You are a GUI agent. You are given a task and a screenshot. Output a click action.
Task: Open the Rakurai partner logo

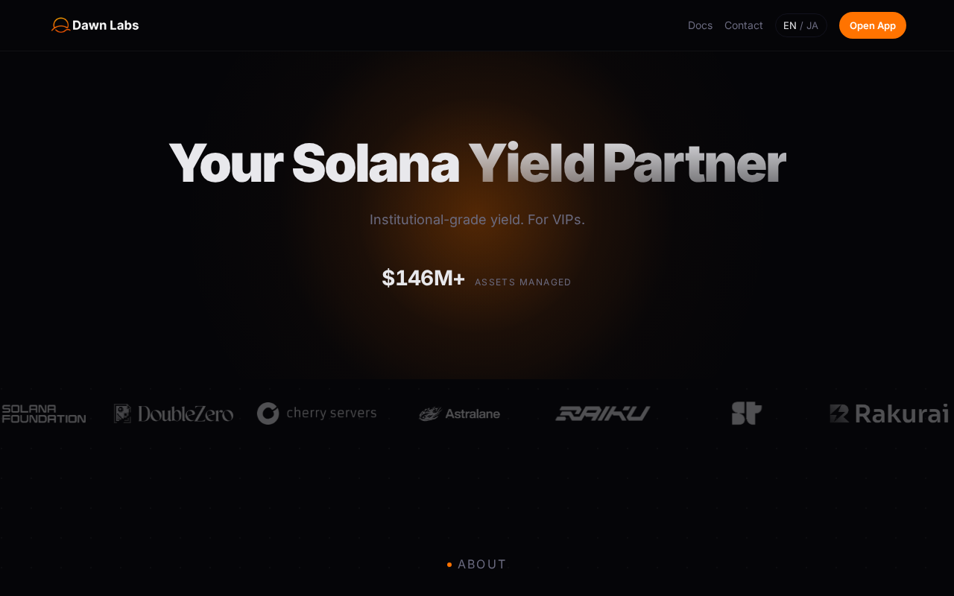tap(889, 413)
